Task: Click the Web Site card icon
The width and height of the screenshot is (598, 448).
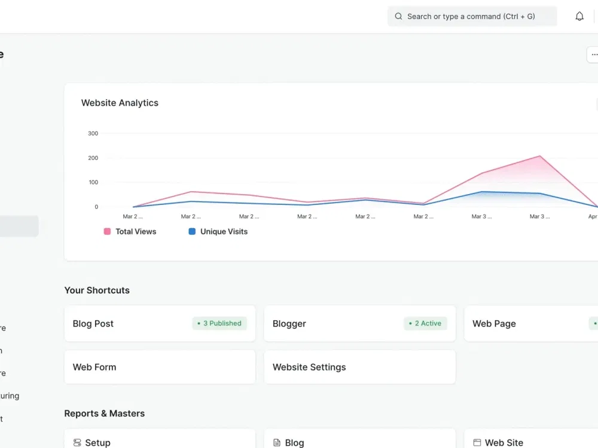Action: click(477, 443)
